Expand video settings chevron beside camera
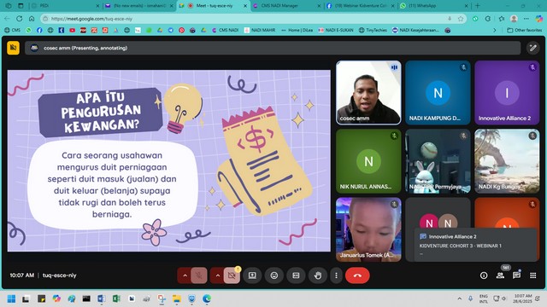 point(217,275)
